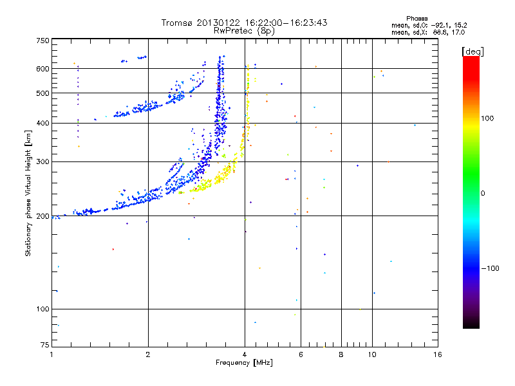Click the 200 km height axis label
The image size is (515, 386).
coord(42,216)
